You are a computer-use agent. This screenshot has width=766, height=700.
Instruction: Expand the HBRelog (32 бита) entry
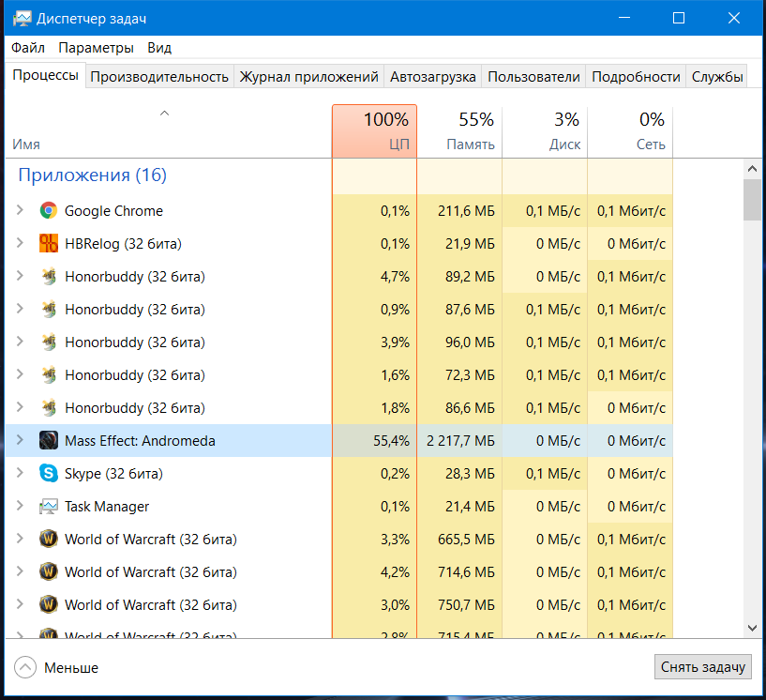click(x=20, y=243)
